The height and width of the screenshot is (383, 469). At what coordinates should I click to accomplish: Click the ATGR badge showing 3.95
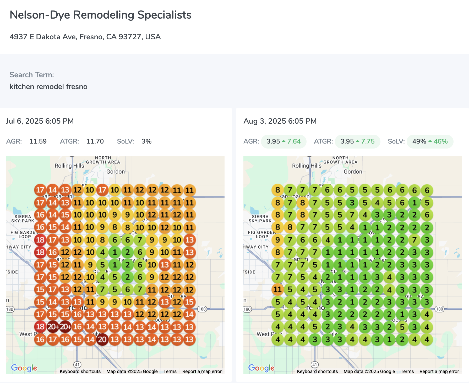358,141
